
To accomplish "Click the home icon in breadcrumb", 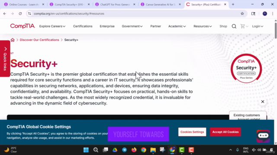I will click(x=13, y=40).
